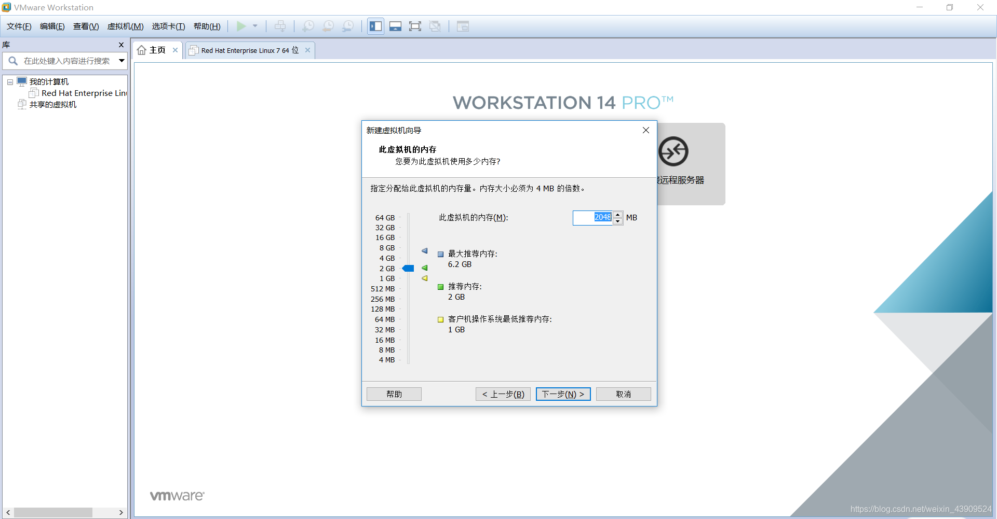
Task: Select 我的计算机 in the library tree
Action: tap(49, 82)
